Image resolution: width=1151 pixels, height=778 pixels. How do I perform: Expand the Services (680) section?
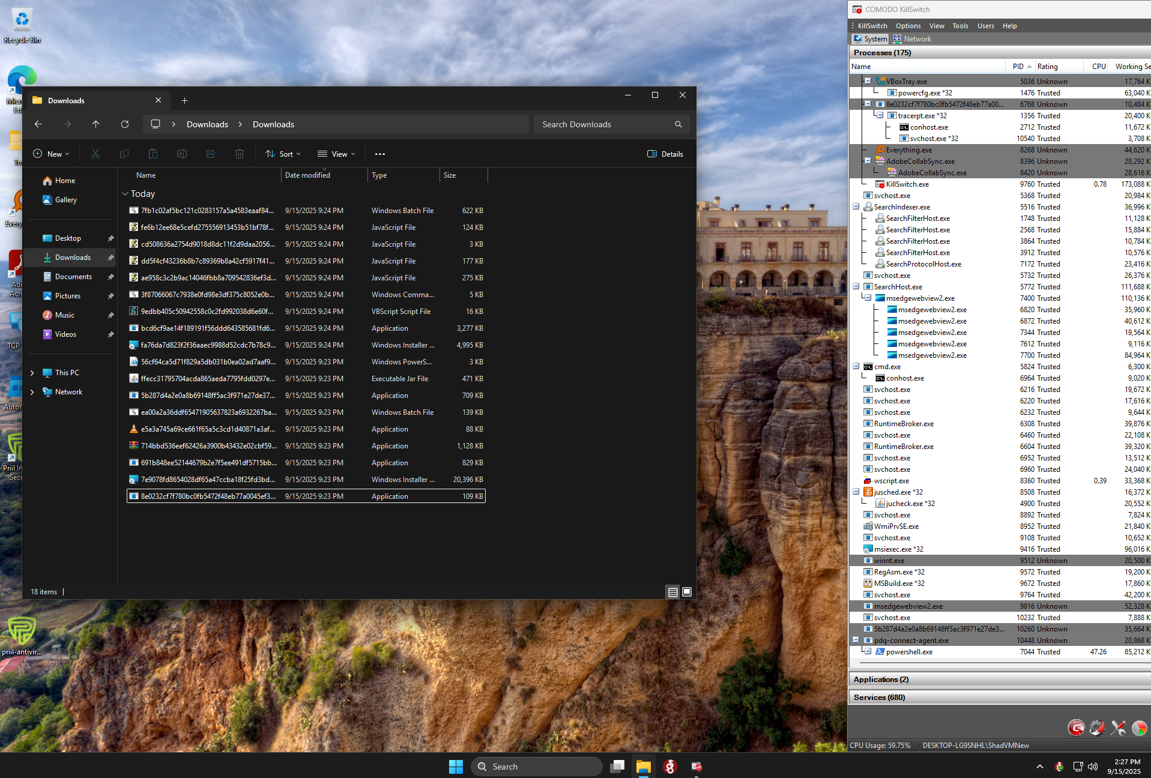(879, 697)
